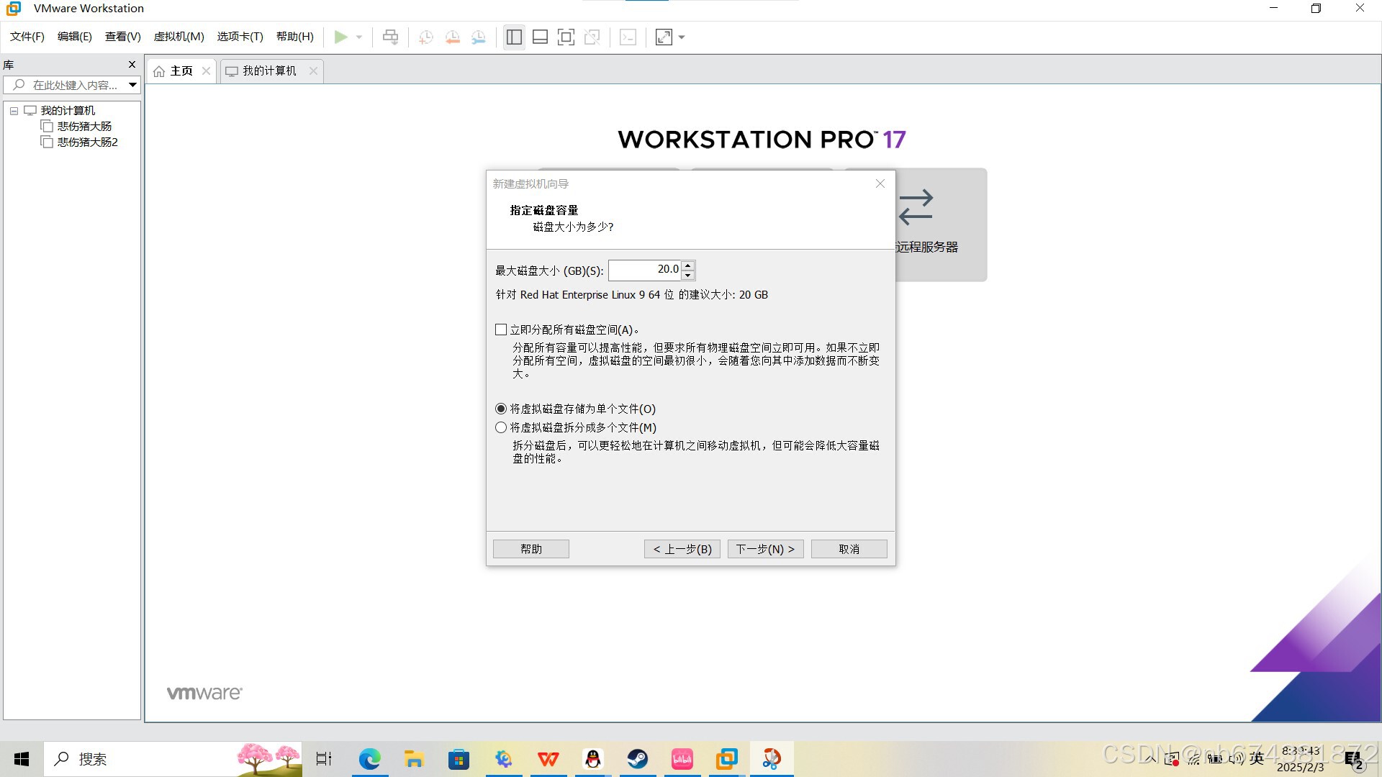Open QQ from the taskbar

592,758
